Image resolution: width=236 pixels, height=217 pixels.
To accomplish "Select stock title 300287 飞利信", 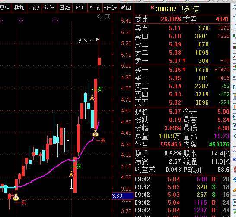I will [178, 9].
